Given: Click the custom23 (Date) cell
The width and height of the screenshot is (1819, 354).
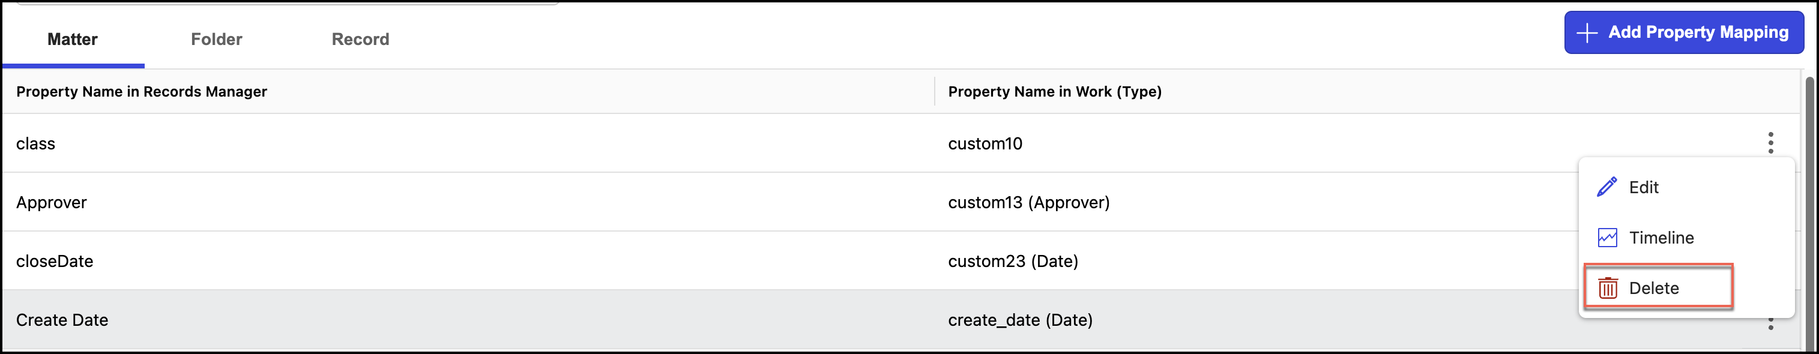Looking at the screenshot, I should [1013, 262].
